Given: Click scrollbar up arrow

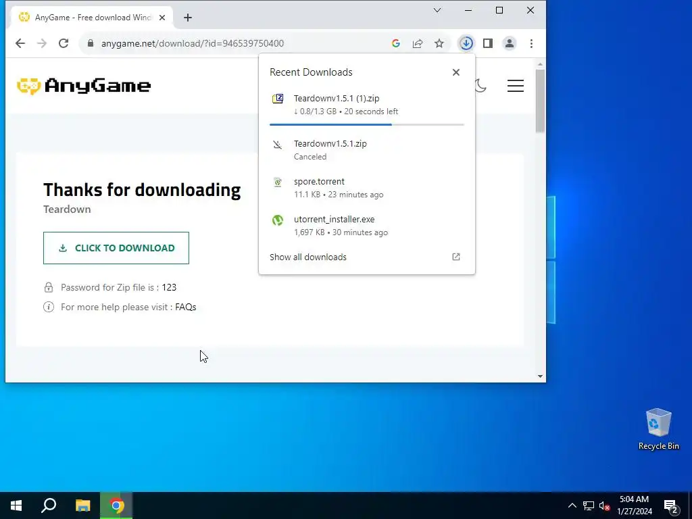Looking at the screenshot, I should (540, 65).
